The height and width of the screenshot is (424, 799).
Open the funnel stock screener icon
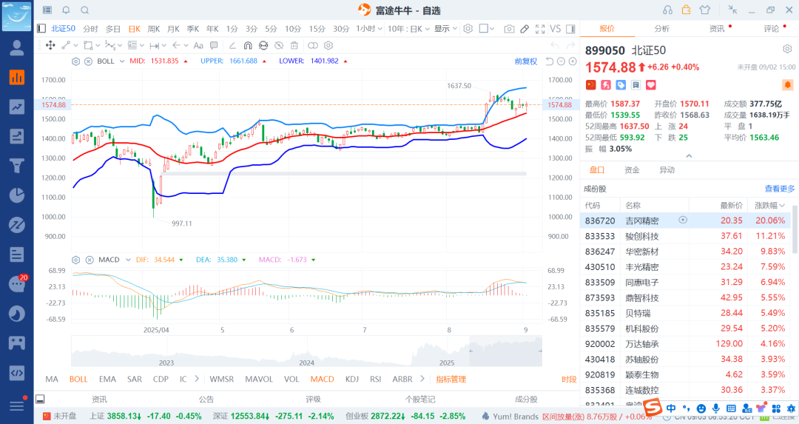[x=17, y=166]
